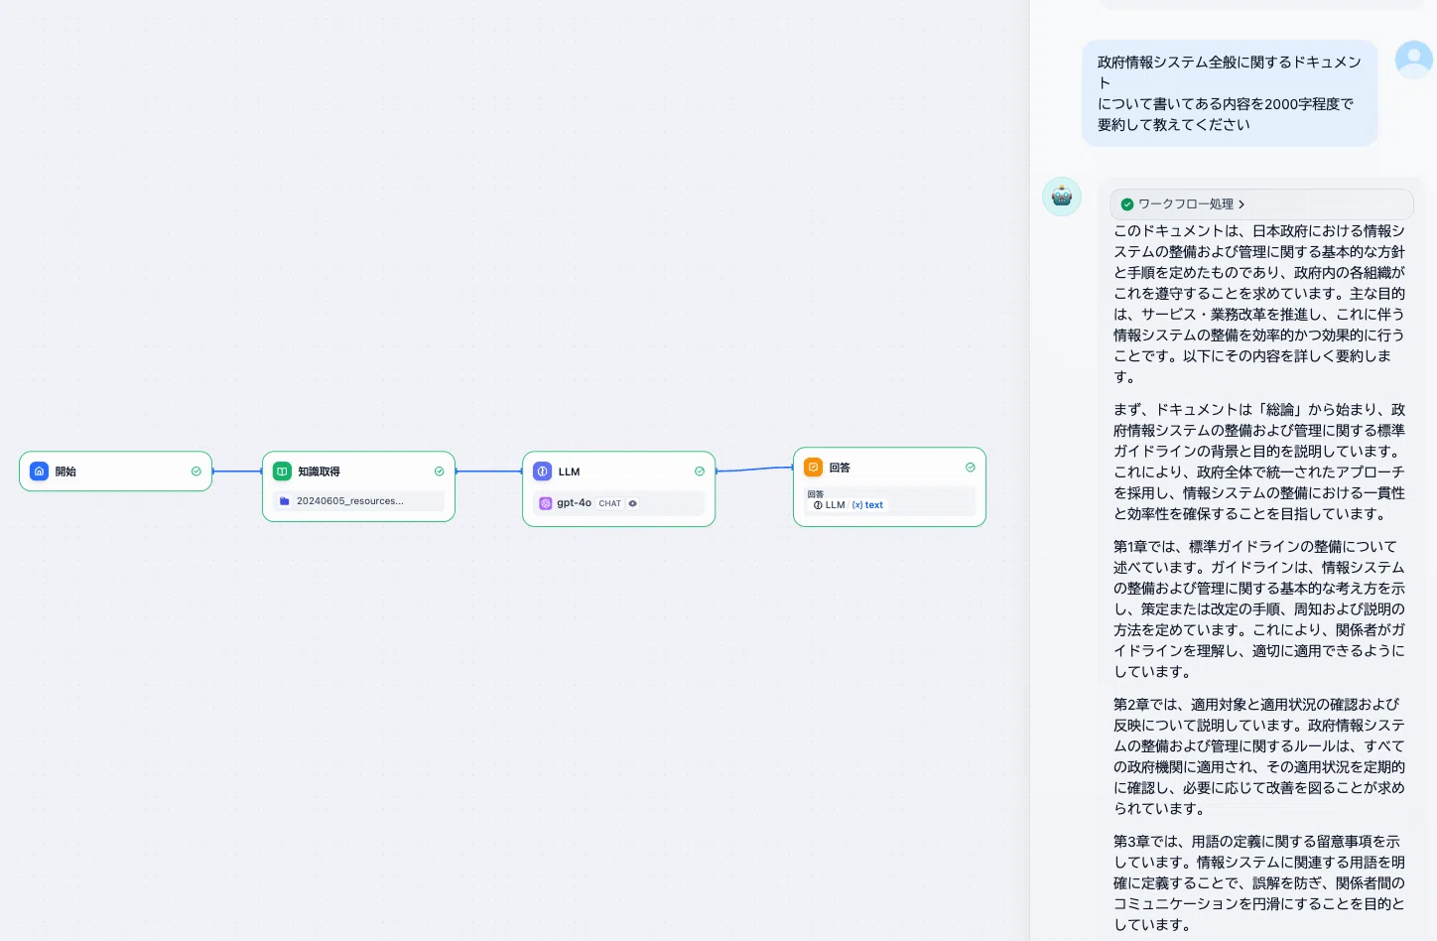Click the success check mark on the 知識取得 node
The image size is (1437, 941).
440,471
